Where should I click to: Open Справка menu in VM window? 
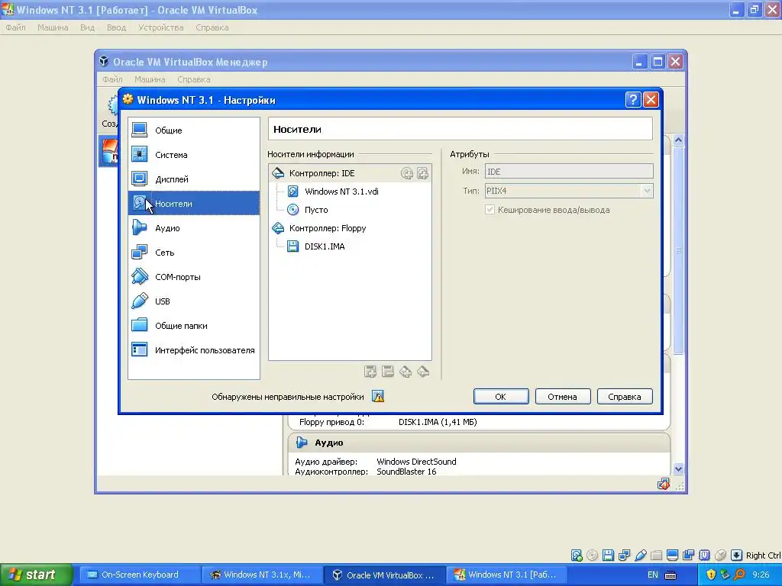(x=212, y=27)
